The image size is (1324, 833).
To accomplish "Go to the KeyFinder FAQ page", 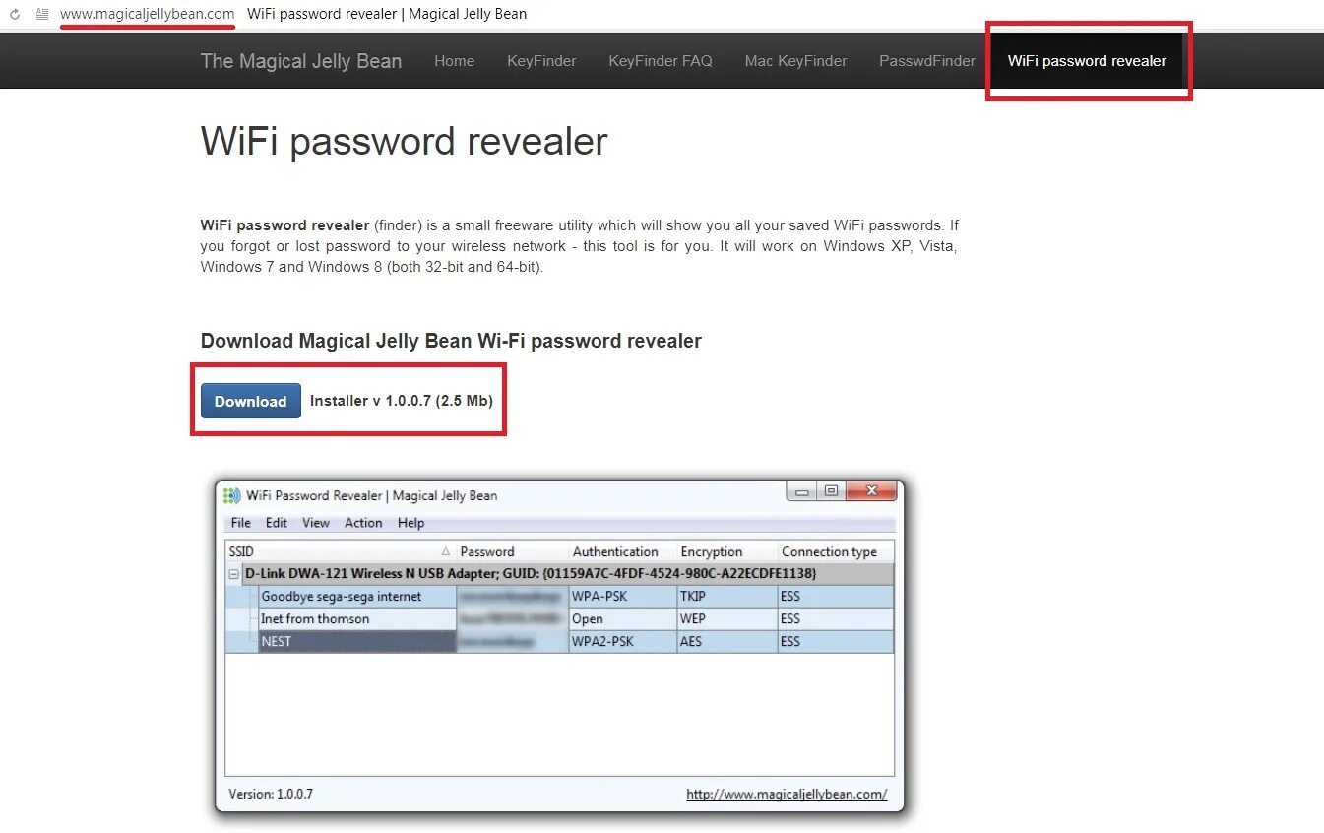I will click(661, 61).
